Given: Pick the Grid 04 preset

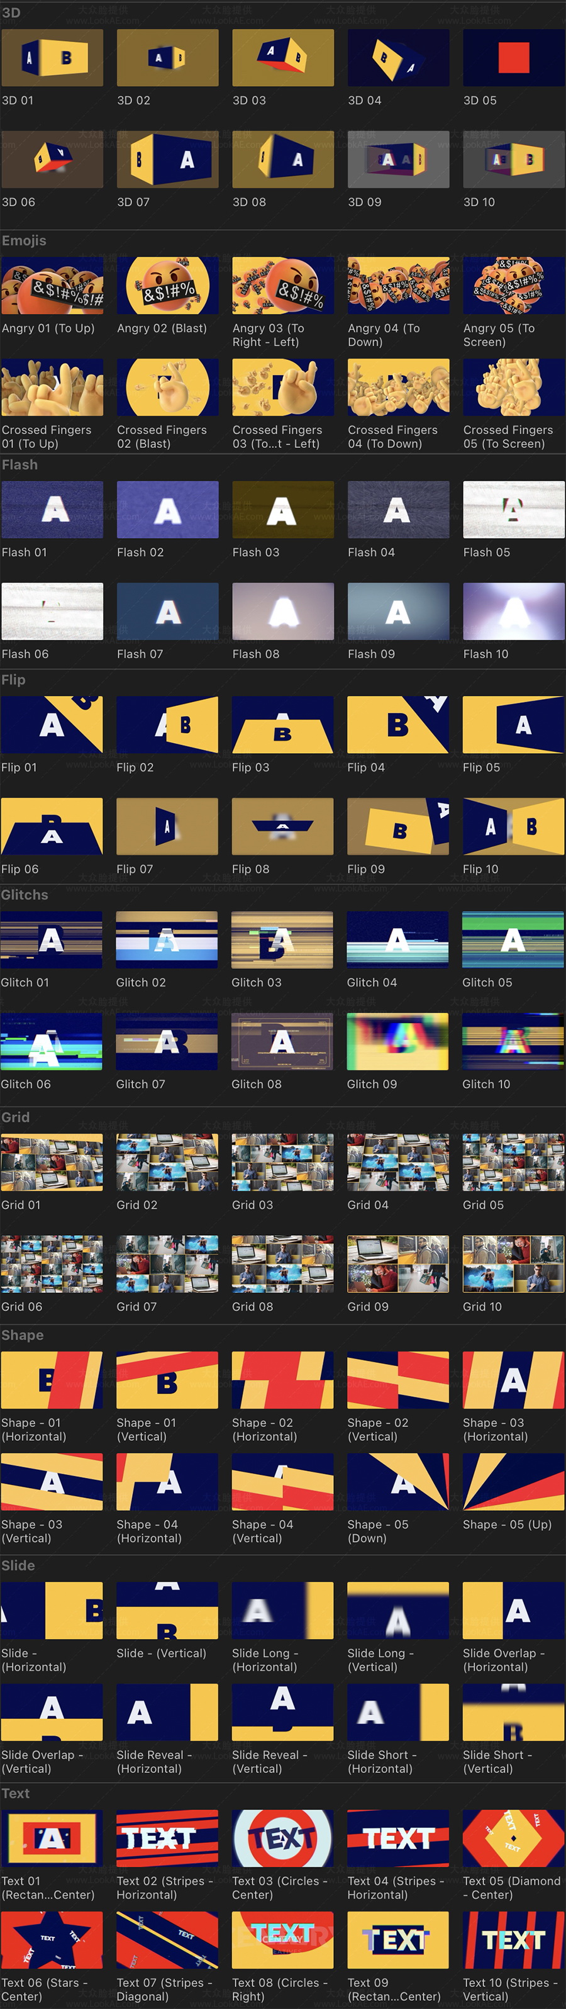Looking at the screenshot, I should tap(397, 1162).
